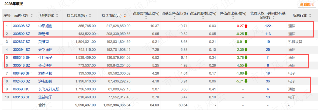Click the 查看图形 button
Screen dimensions: 318x110
(307, 4)
